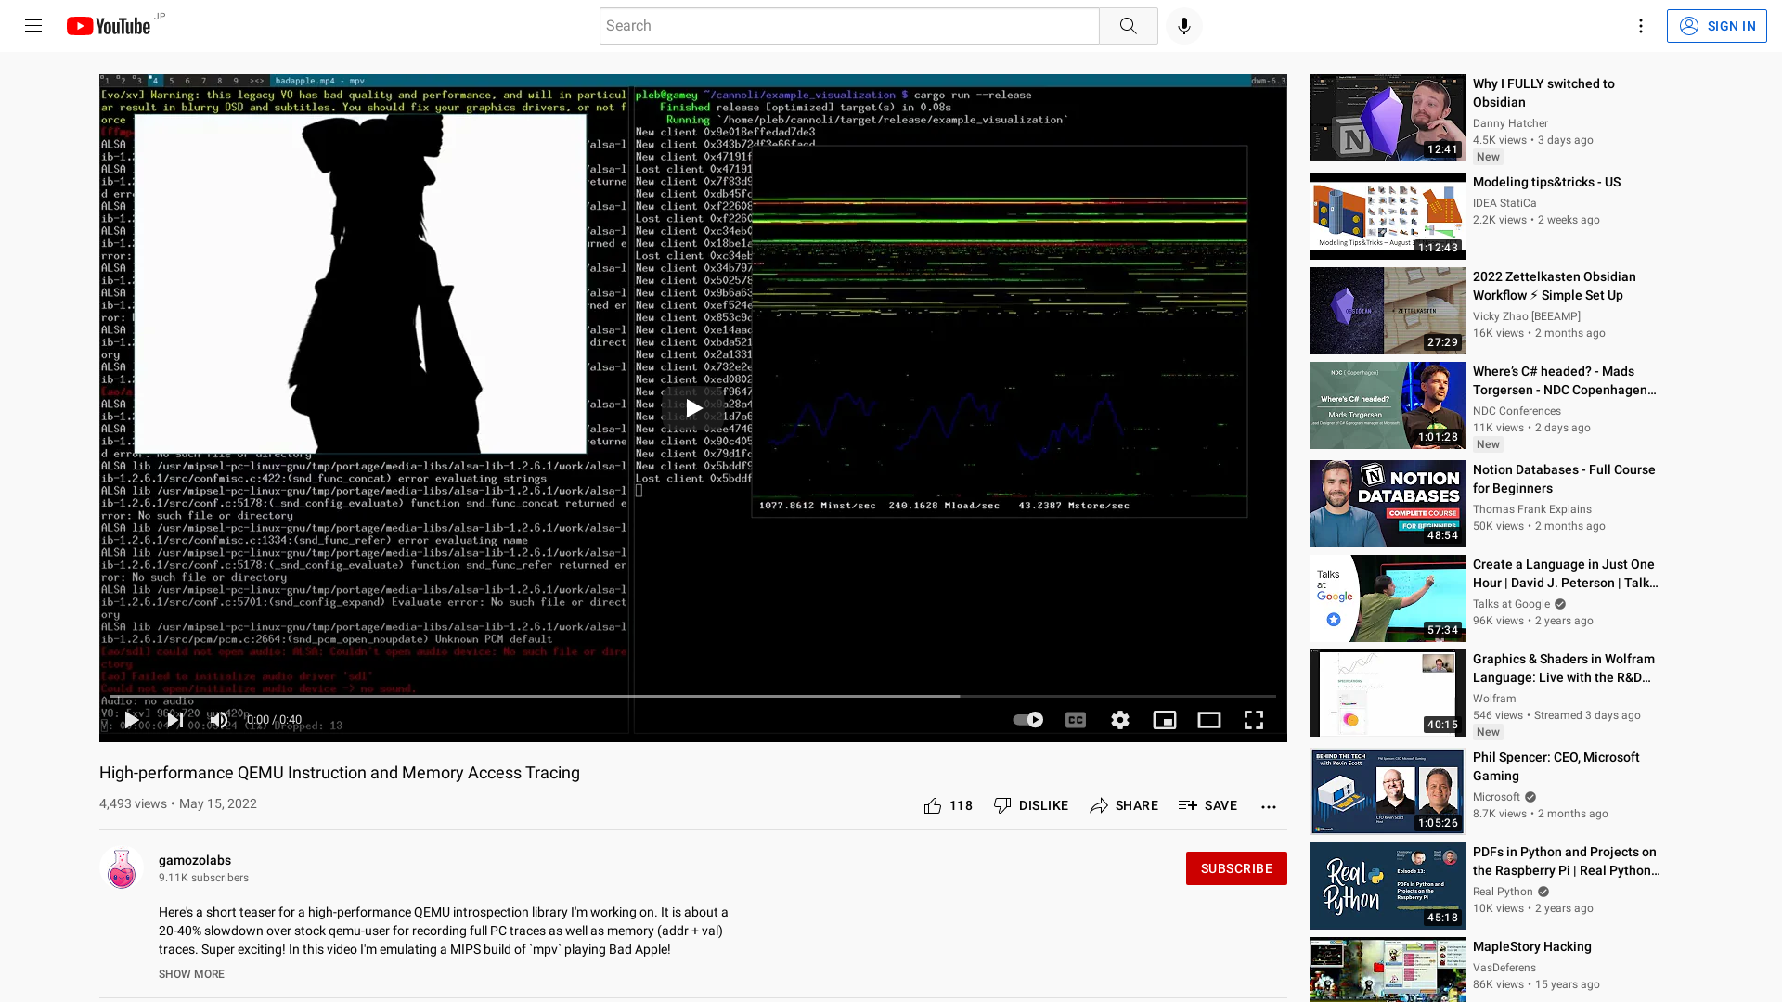Screen dimensions: 1782x1002
Task: Open 'Create a Language in Just One Hour' title
Action: (1565, 573)
